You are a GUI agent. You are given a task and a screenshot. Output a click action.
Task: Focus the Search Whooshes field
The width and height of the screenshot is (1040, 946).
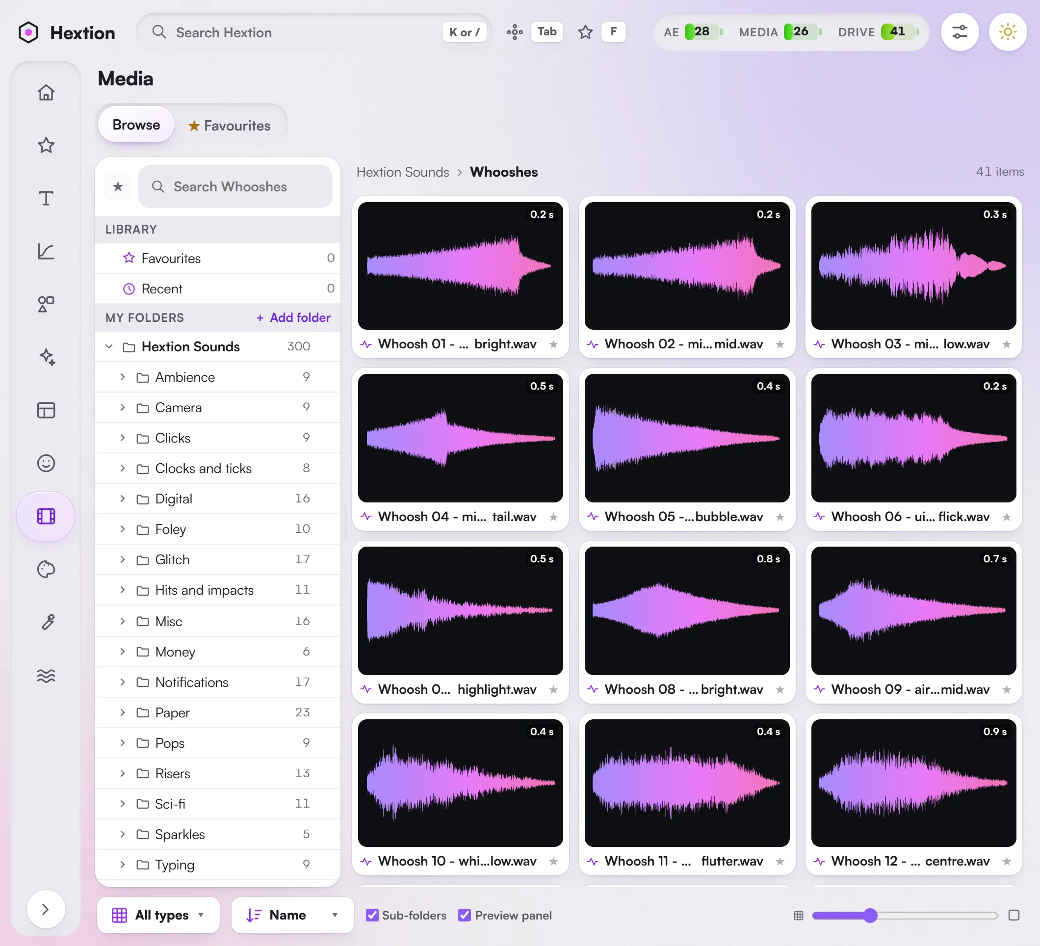(235, 186)
